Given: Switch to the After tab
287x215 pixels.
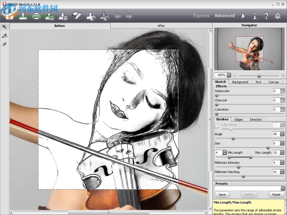Looking at the screenshot, I should click(x=161, y=26).
